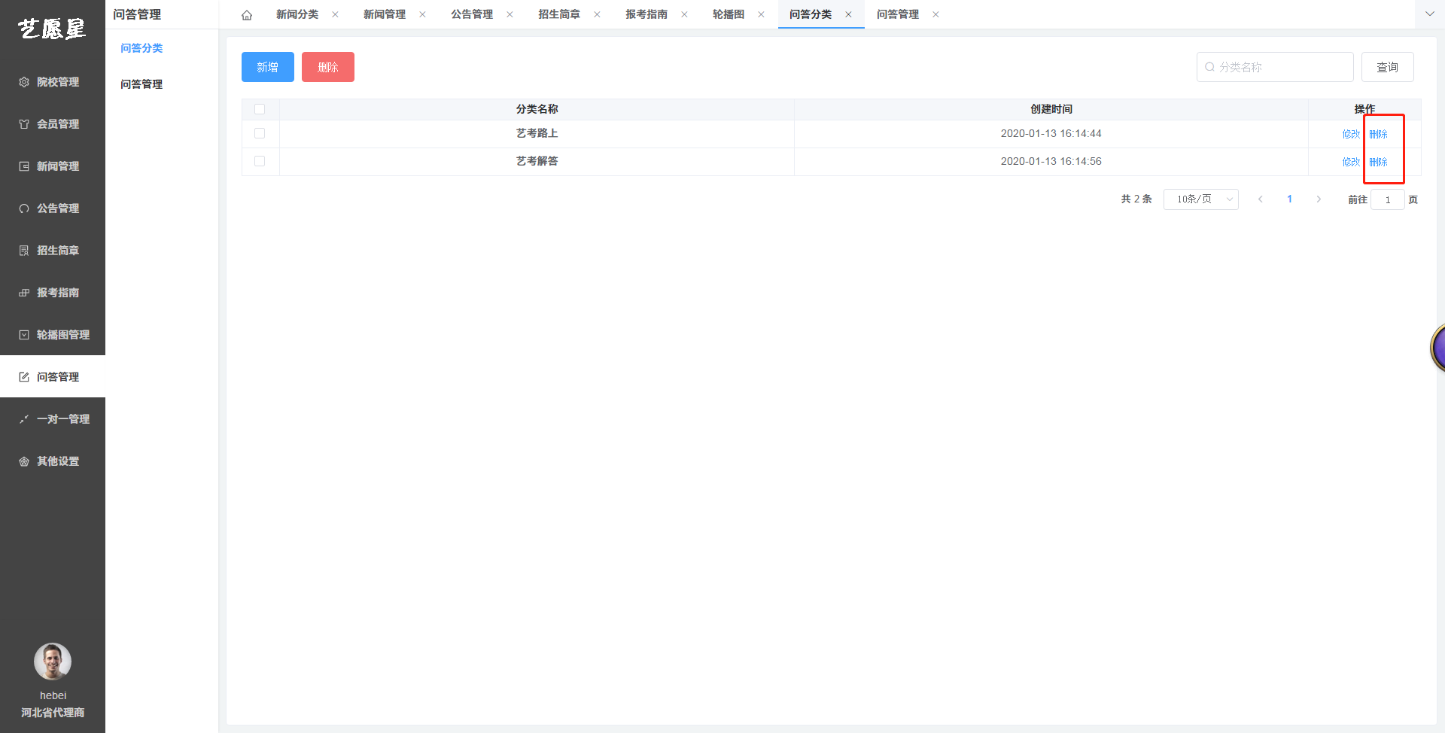
Task: Switch to the 招生简章 tab
Action: point(559,14)
